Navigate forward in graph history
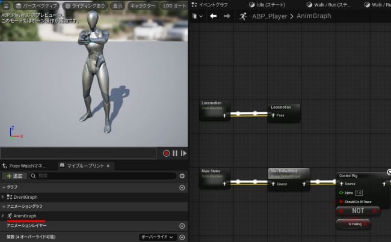This screenshot has width=391, height=242. pyautogui.click(x=227, y=16)
